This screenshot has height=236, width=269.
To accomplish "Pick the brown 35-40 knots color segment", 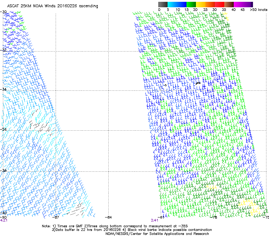I will tap(229, 4).
